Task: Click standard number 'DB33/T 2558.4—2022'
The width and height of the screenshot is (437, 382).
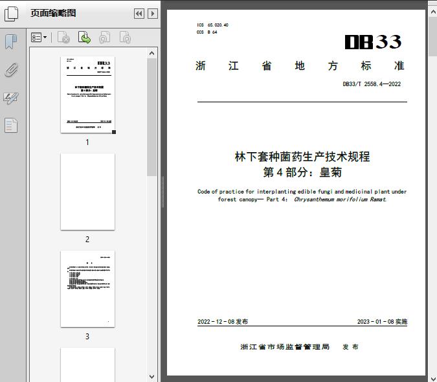Action: click(372, 84)
